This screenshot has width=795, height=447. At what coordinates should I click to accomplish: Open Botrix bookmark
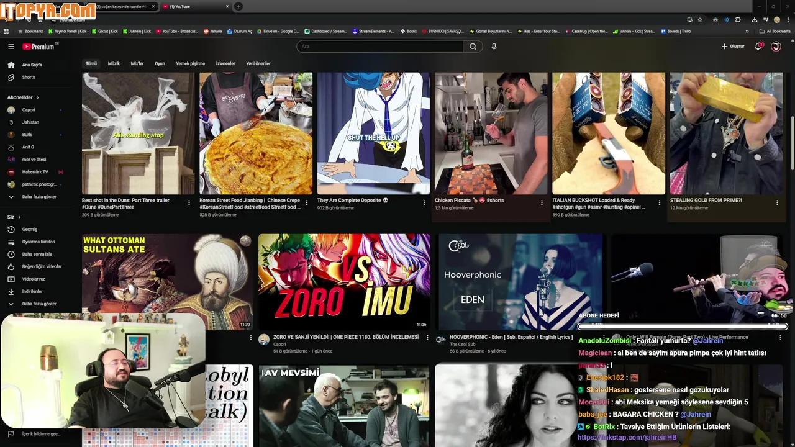409,31
